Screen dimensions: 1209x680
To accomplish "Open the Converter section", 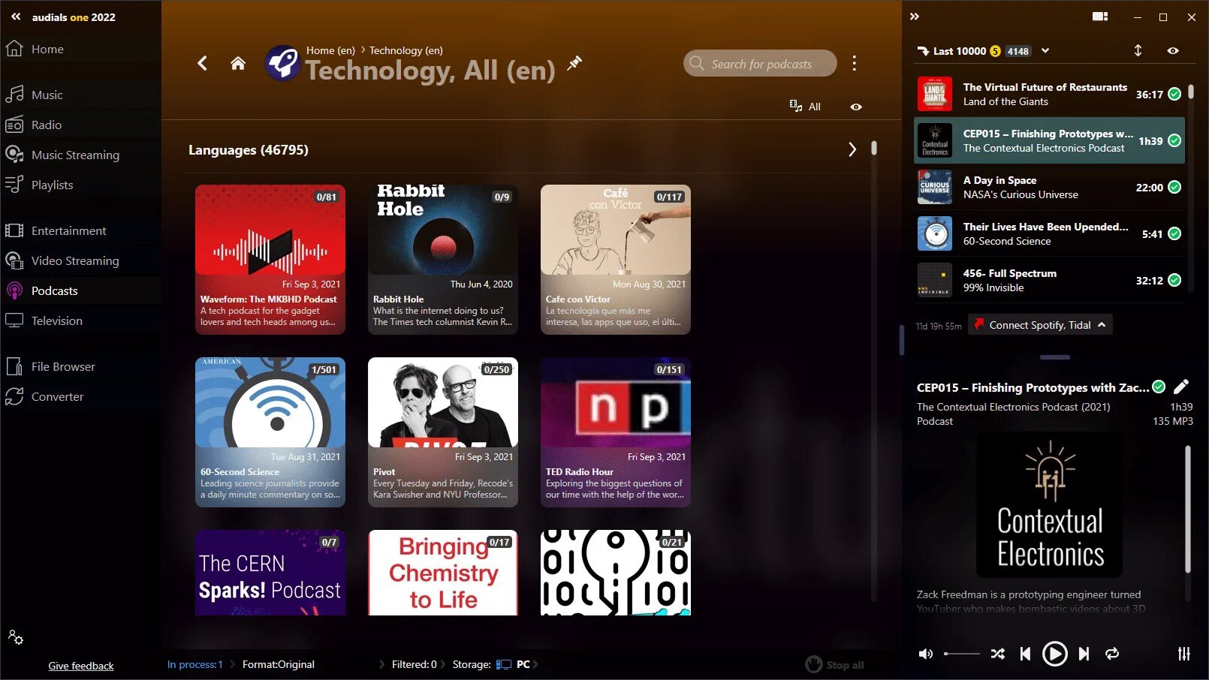I will pos(80,396).
